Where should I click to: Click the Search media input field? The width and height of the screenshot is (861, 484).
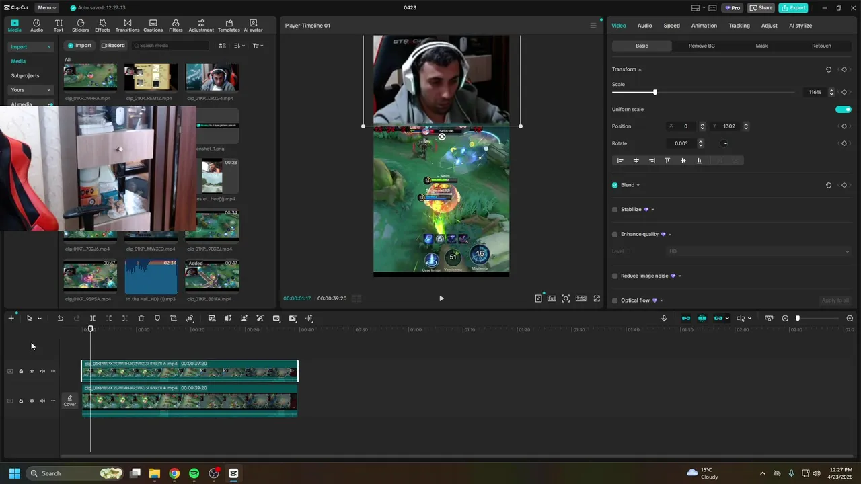pyautogui.click(x=170, y=46)
